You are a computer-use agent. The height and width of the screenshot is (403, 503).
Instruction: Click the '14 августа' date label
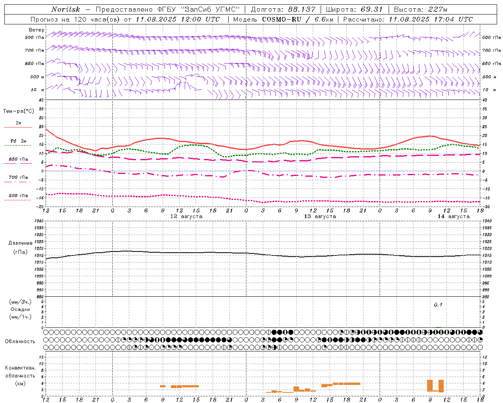tap(453, 216)
